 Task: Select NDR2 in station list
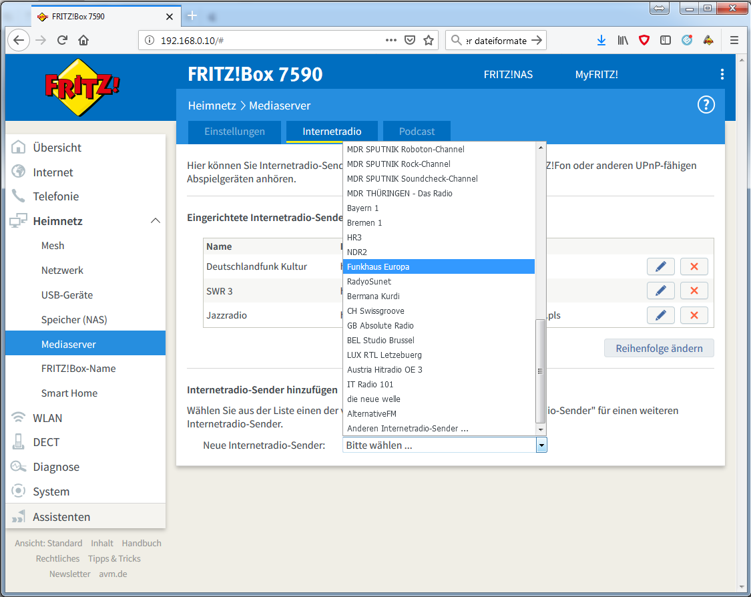pyautogui.click(x=439, y=252)
